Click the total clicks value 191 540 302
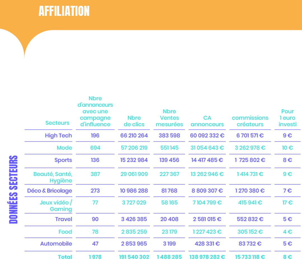 pos(134,257)
